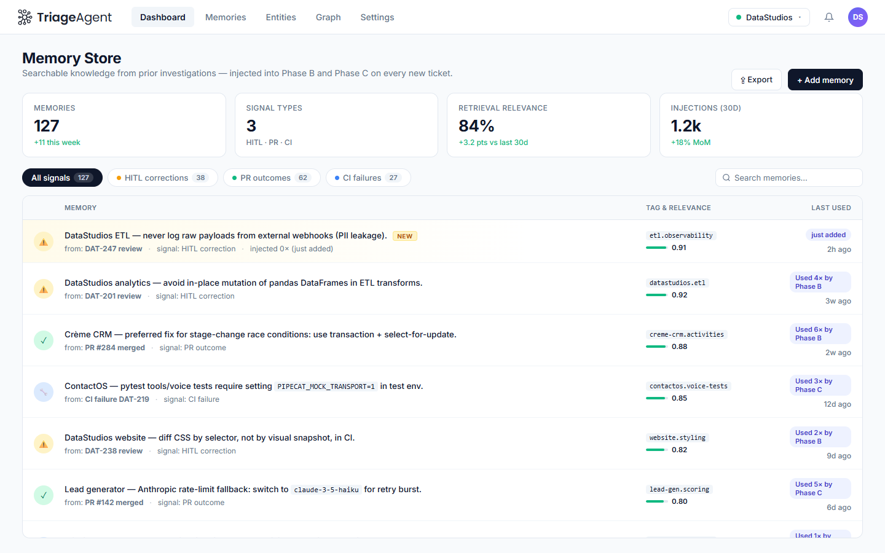This screenshot has width=885, height=553.
Task: Filter by CI failures
Action: (x=368, y=178)
